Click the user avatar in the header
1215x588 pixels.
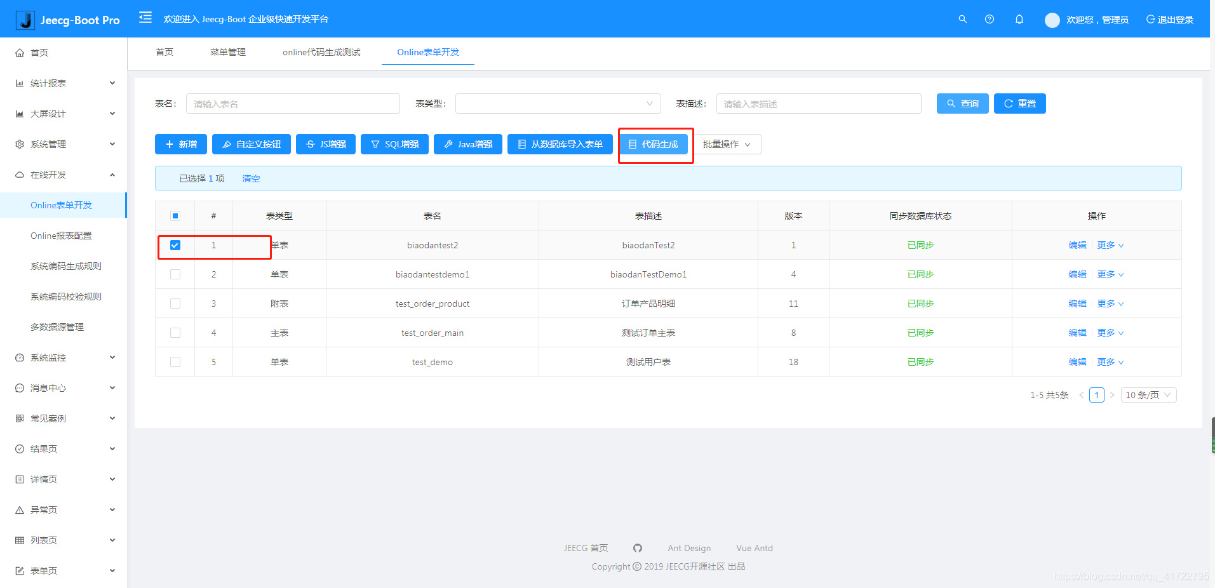1052,20
